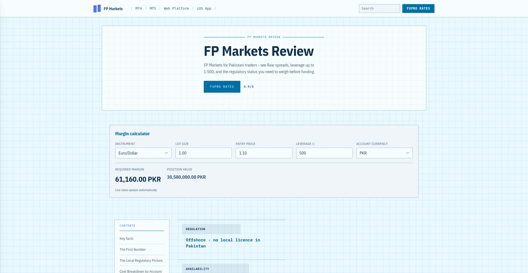Open the Account Currency PKR dropdown

coord(384,153)
